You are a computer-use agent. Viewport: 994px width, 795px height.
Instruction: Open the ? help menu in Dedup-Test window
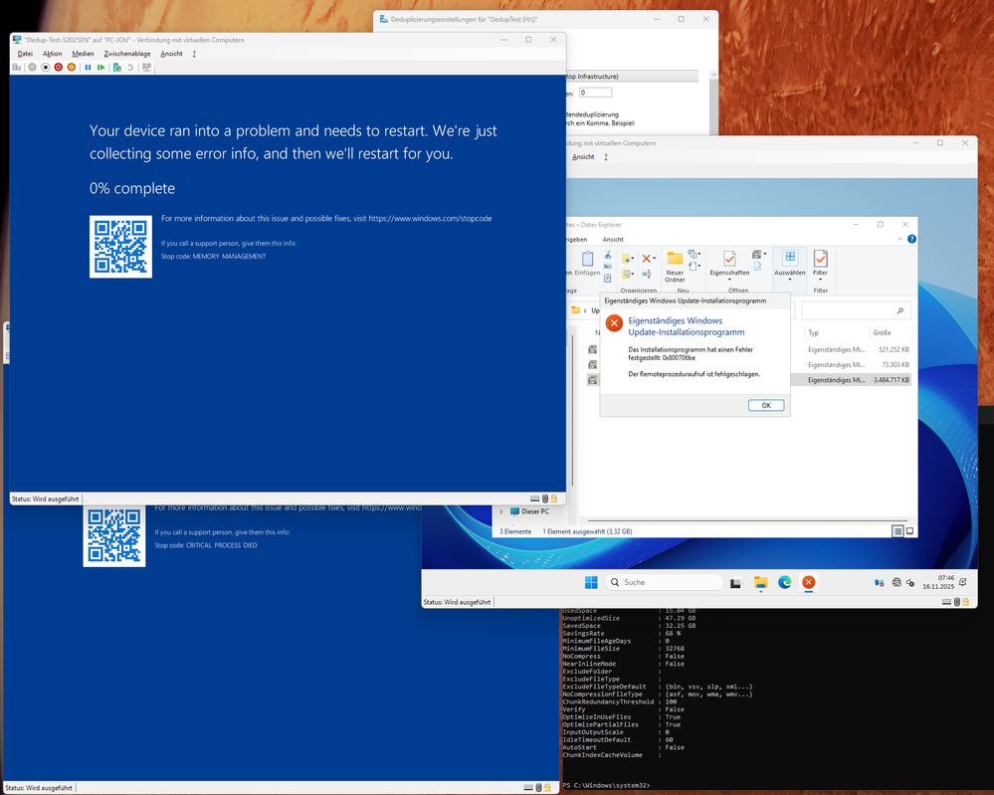(194, 54)
